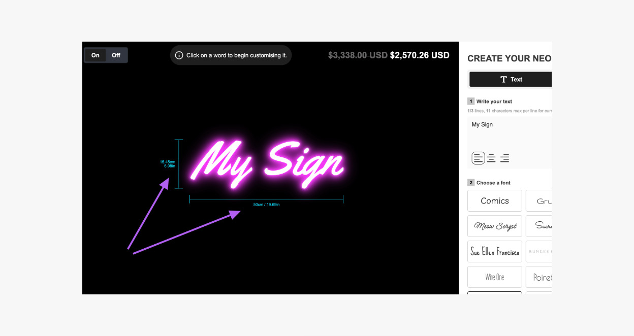
Task: Click the discounted $2,570.26 USD price
Action: 420,55
